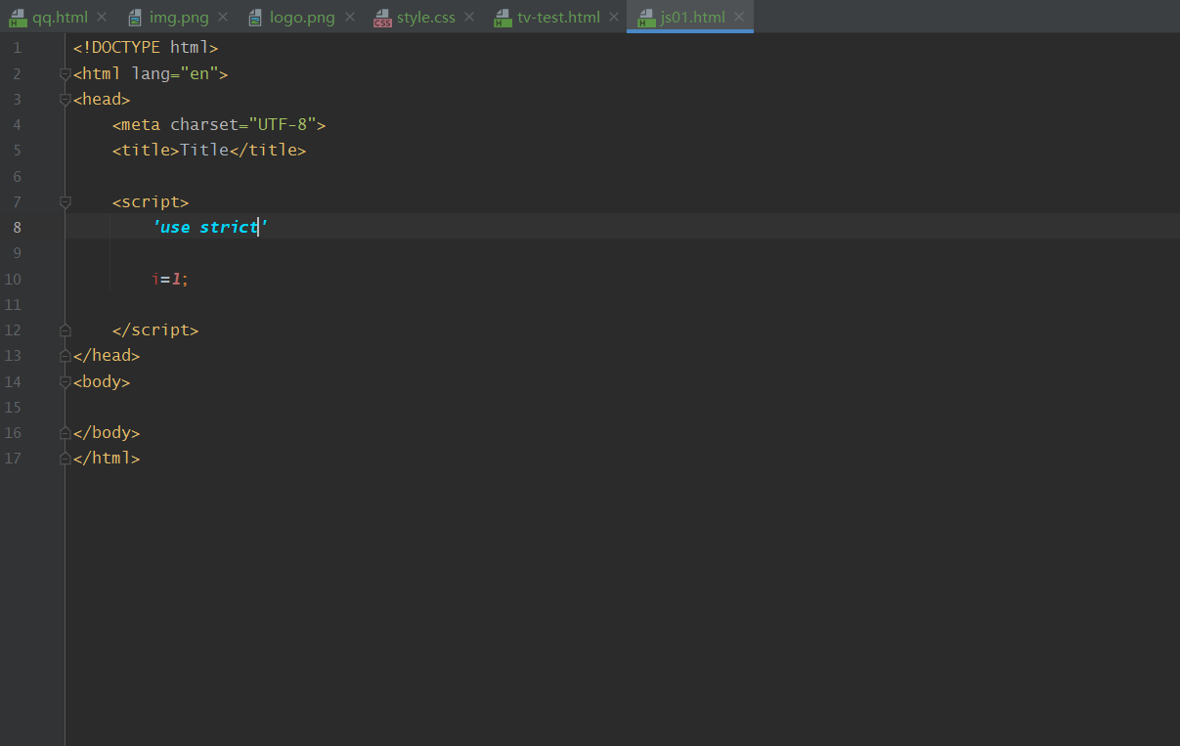Click the 'use strict' string in code
Viewport: 1180px width, 746px height.
[210, 227]
